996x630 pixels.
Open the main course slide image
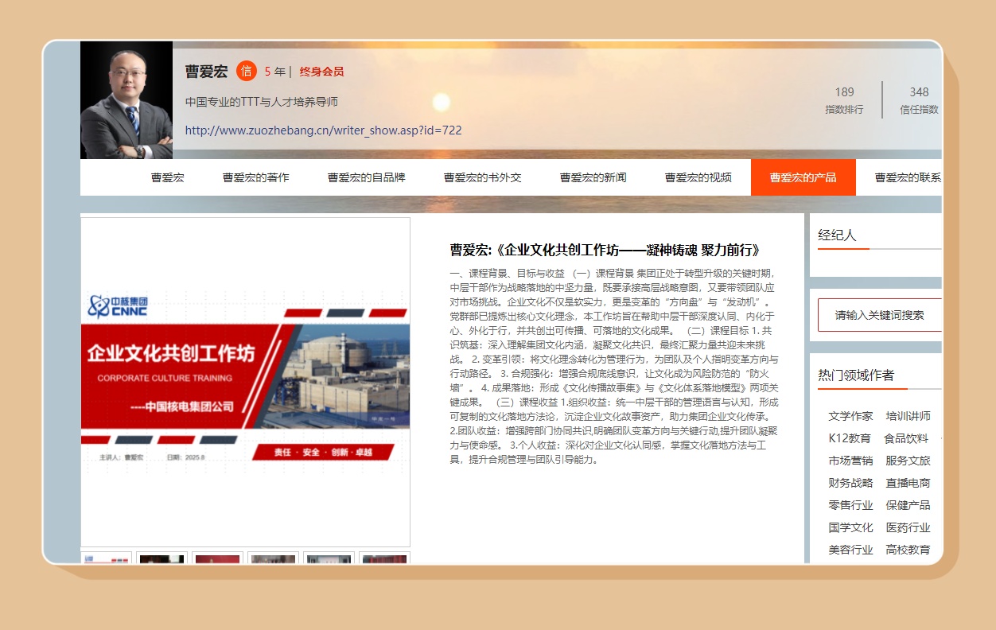click(x=245, y=382)
